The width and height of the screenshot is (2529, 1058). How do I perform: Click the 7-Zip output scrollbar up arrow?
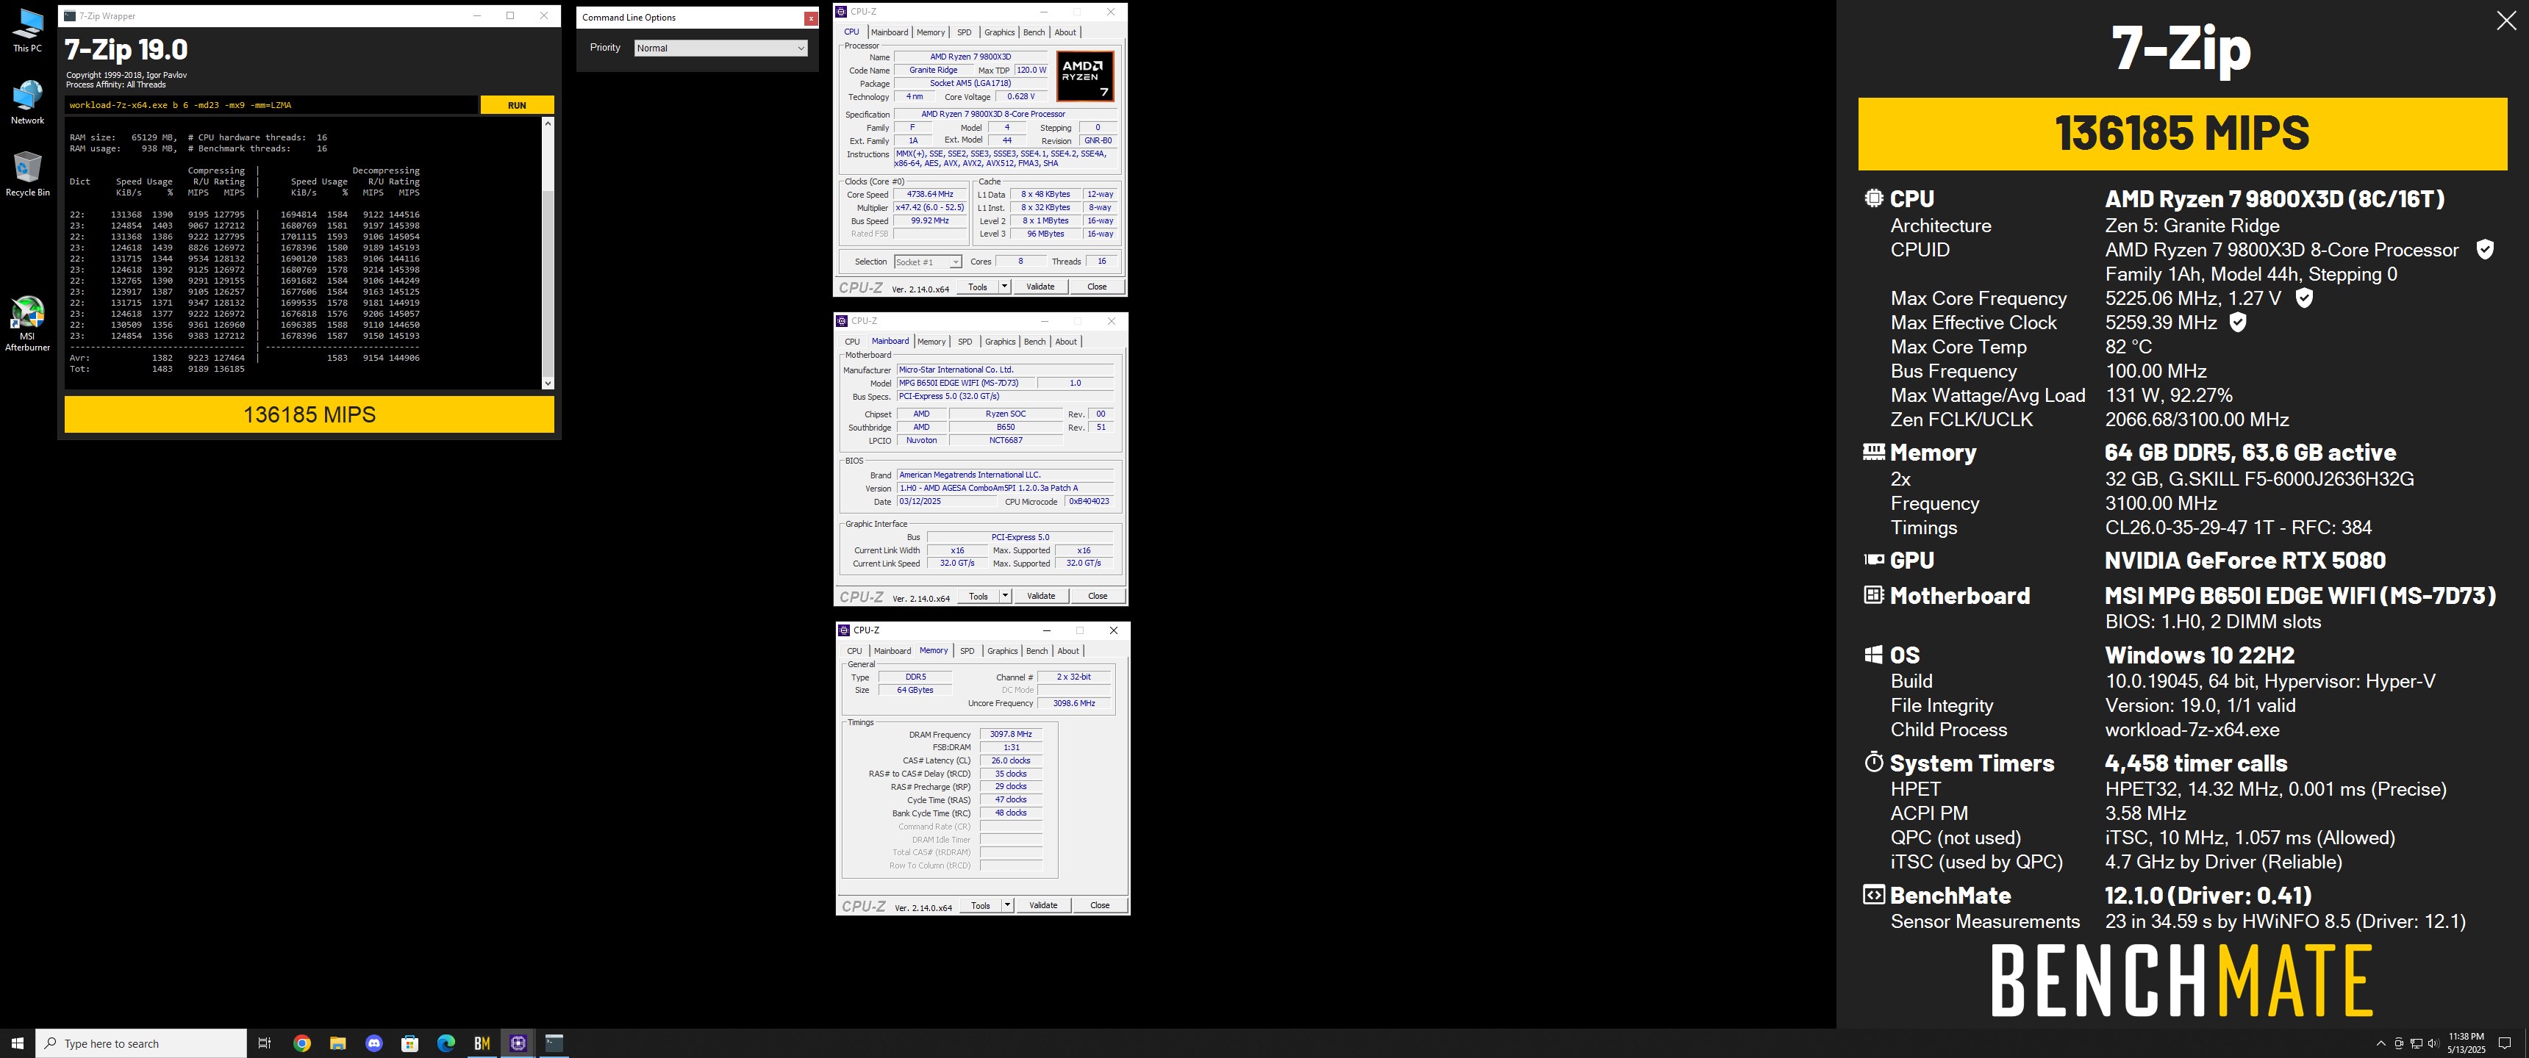pos(548,123)
